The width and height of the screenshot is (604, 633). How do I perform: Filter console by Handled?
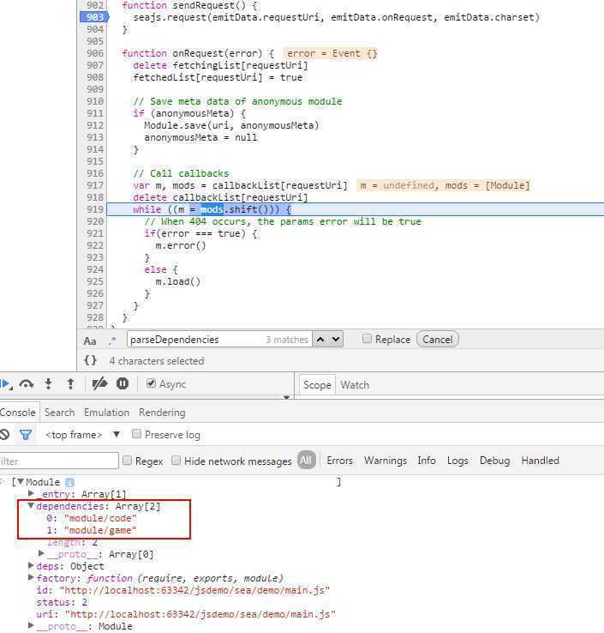540,461
